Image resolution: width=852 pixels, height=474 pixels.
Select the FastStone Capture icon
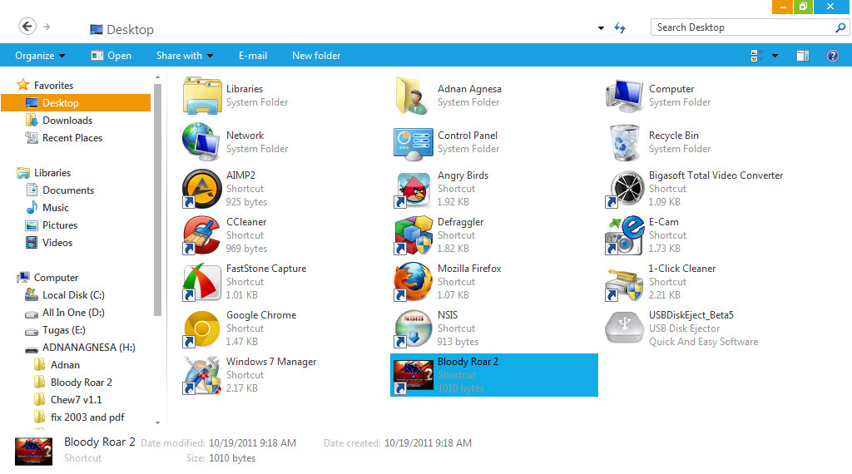click(x=201, y=282)
